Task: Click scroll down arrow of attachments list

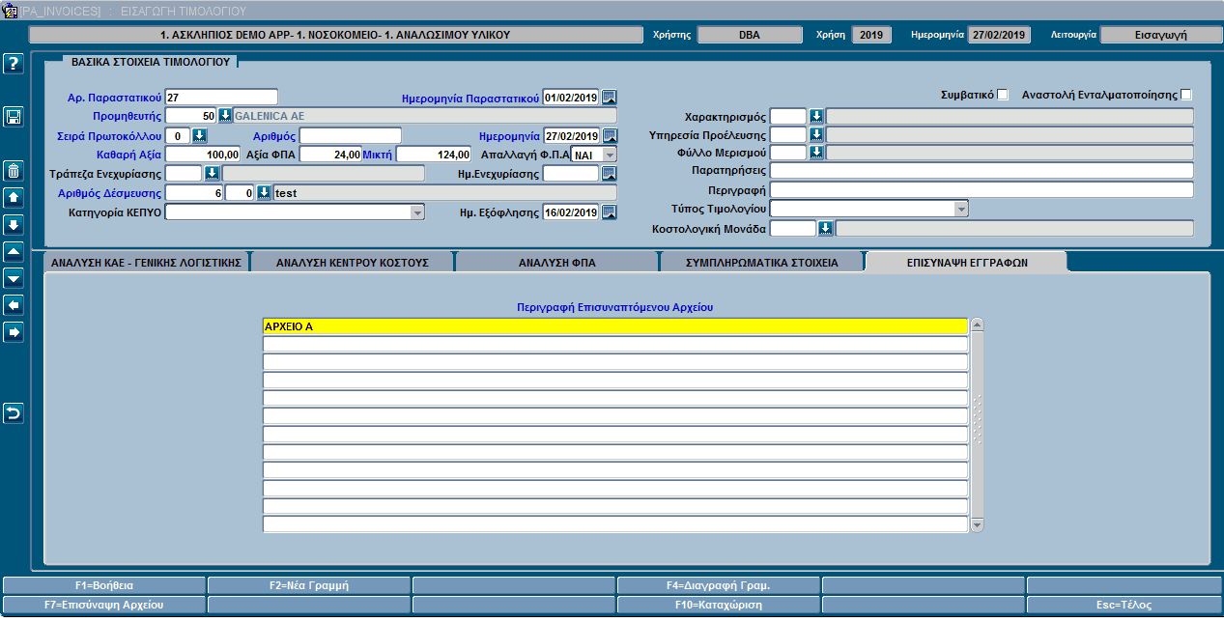Action: 977,525
